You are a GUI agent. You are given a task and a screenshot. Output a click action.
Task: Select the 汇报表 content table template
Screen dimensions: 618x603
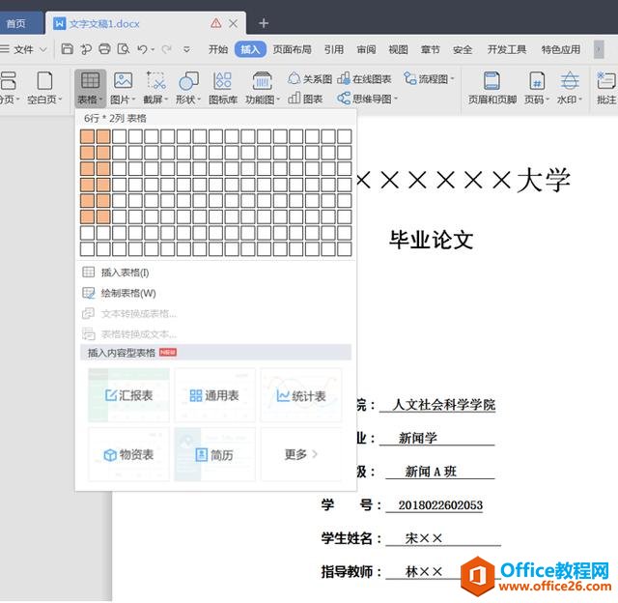(x=128, y=395)
